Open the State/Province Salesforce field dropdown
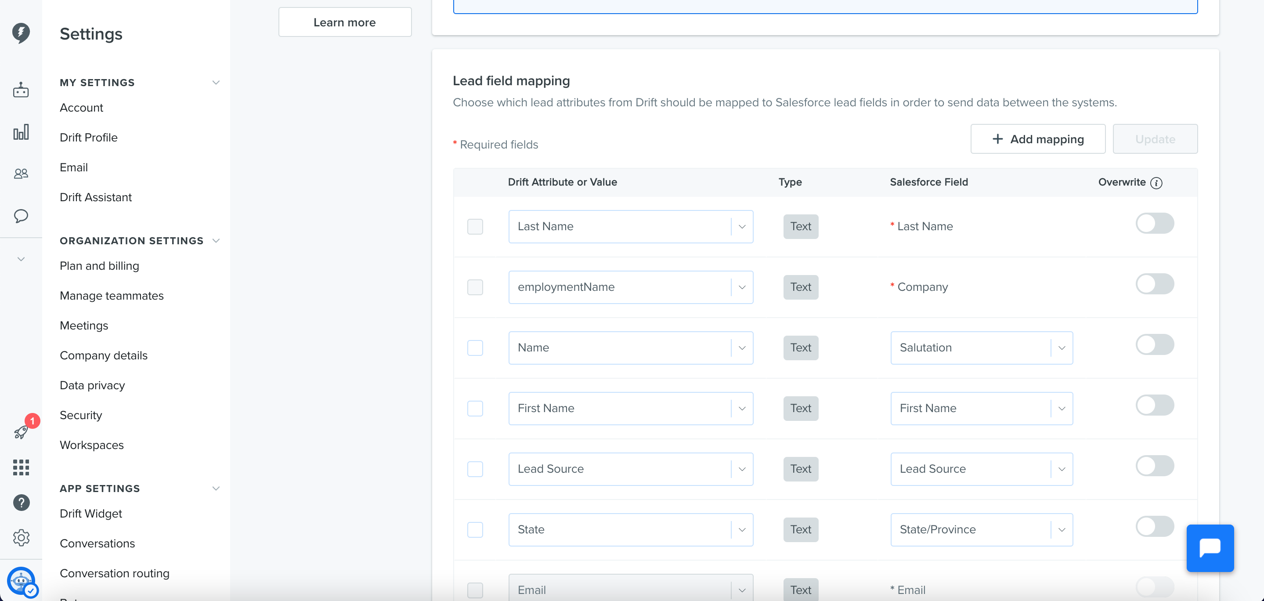The image size is (1264, 601). [981, 529]
